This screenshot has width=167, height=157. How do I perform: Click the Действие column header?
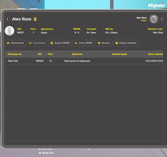(x=77, y=54)
